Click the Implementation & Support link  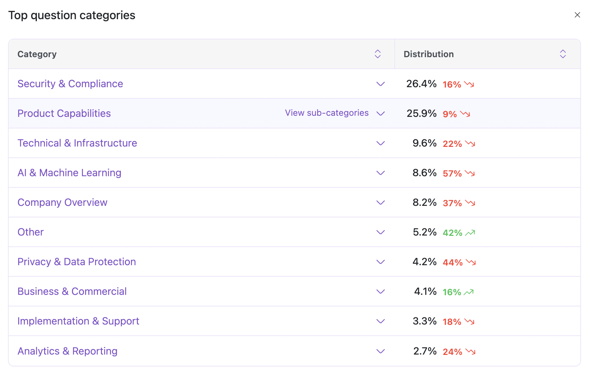(x=78, y=321)
